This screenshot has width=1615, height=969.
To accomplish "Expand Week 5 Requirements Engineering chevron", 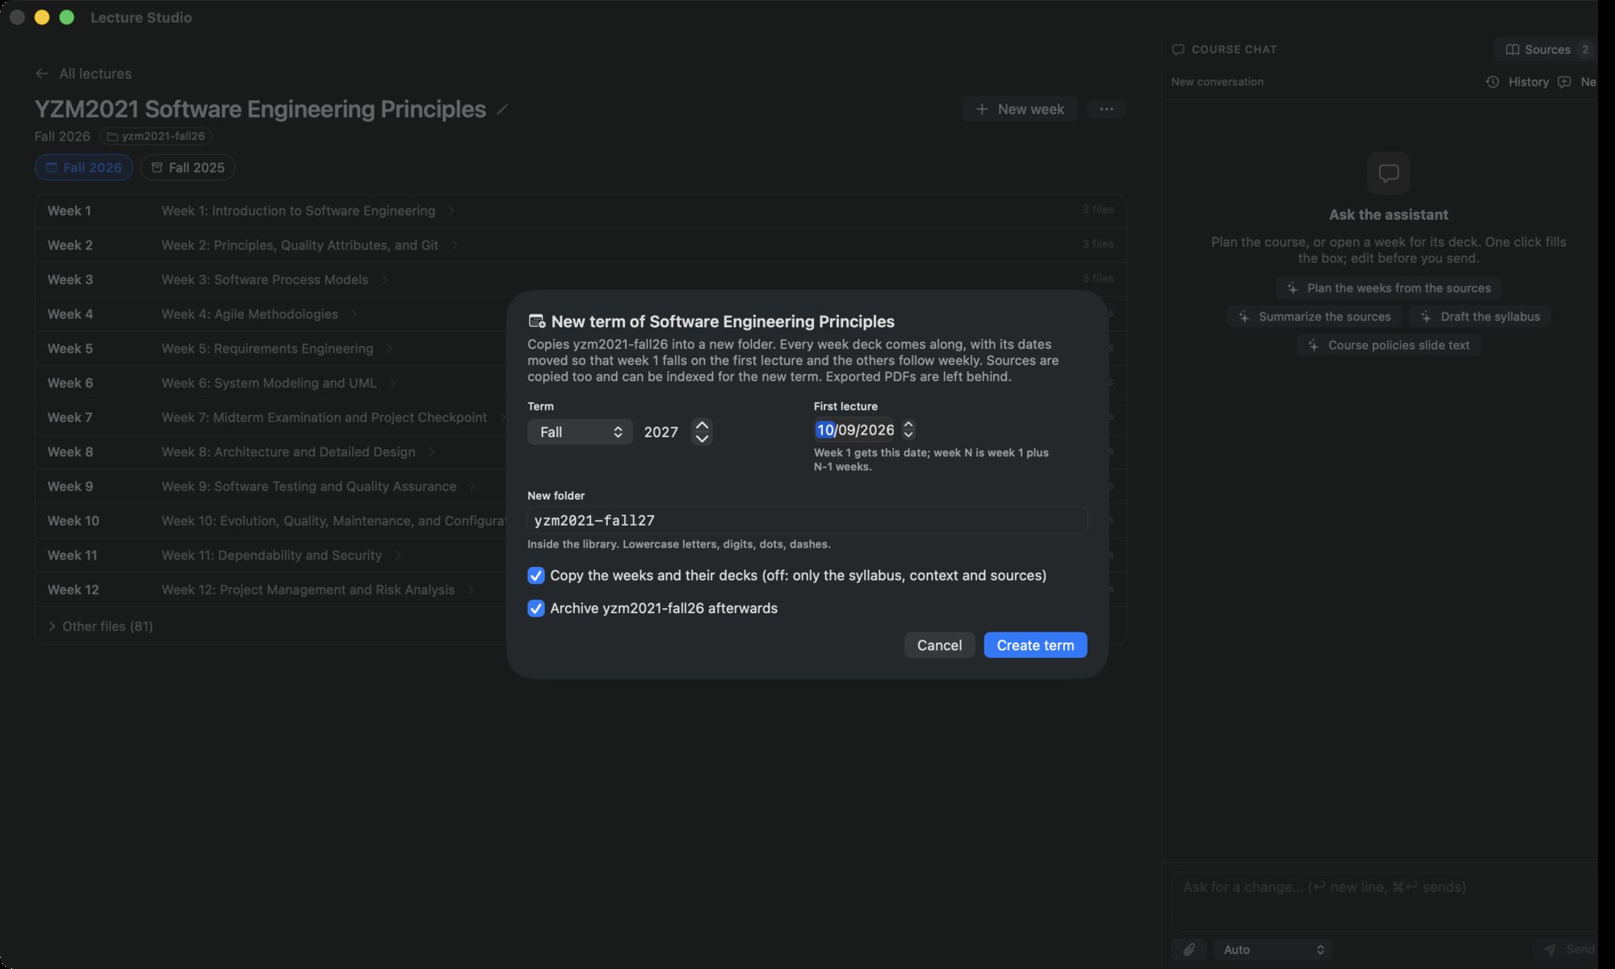I will click(x=389, y=349).
